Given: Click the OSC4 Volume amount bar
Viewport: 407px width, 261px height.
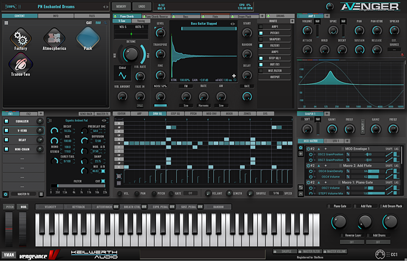Looking at the screenshot, I should tap(367, 177).
